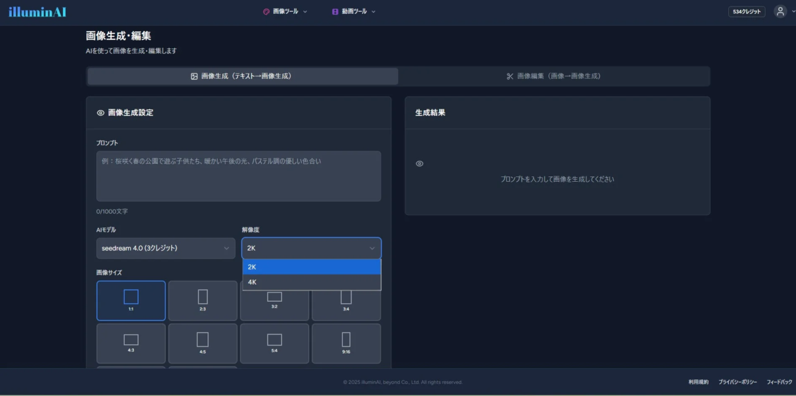Click inside the prompt text area
796x396 pixels.
point(238,176)
